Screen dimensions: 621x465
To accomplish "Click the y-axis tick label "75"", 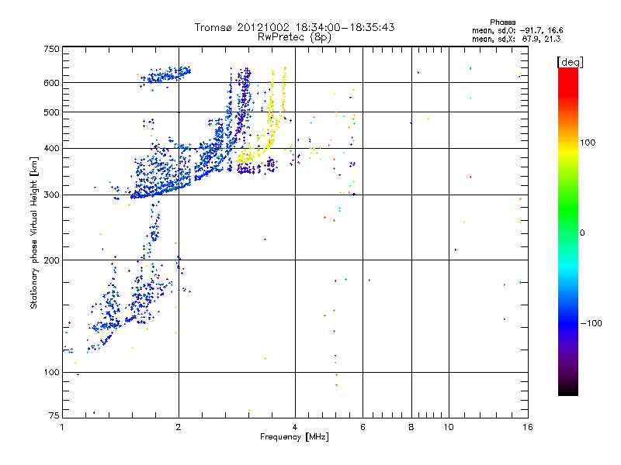I will tap(54, 415).
